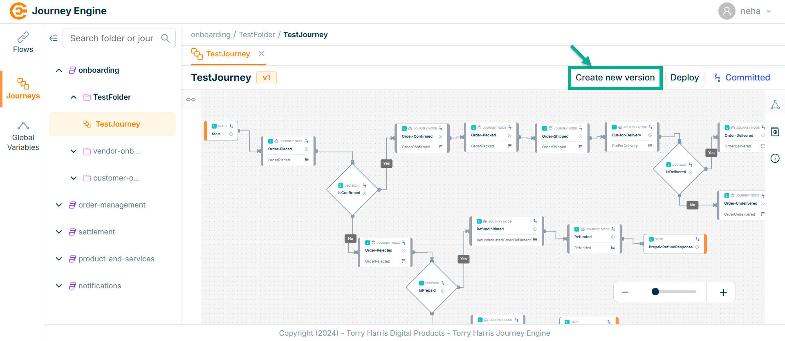The height and width of the screenshot is (341, 785).
Task: Click the link icon at canvas top-left
Action: click(x=191, y=100)
